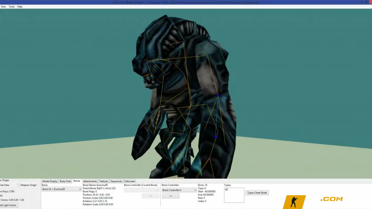Switch to the Model Display tab
The image size is (372, 209).
click(50, 181)
